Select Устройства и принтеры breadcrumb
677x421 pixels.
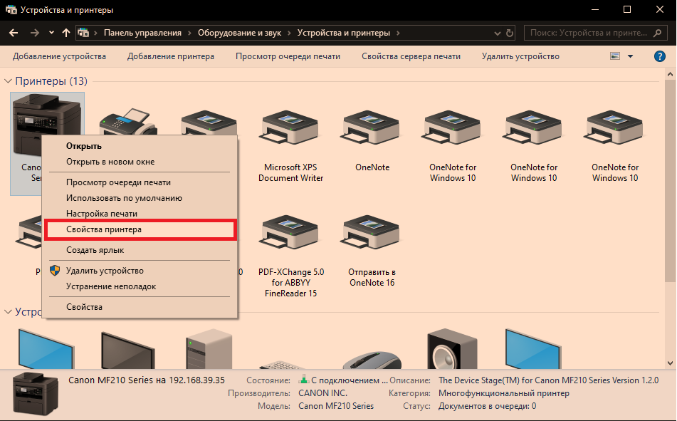point(344,33)
